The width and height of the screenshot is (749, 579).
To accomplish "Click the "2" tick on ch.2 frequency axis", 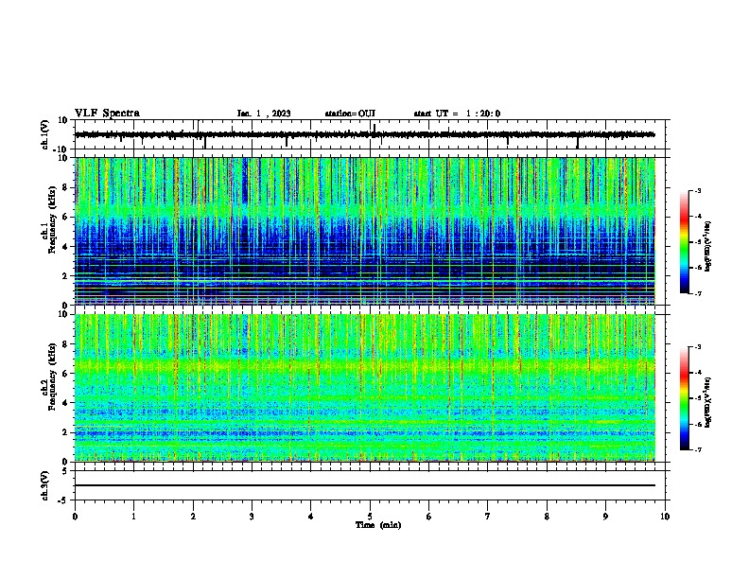I will (x=66, y=432).
